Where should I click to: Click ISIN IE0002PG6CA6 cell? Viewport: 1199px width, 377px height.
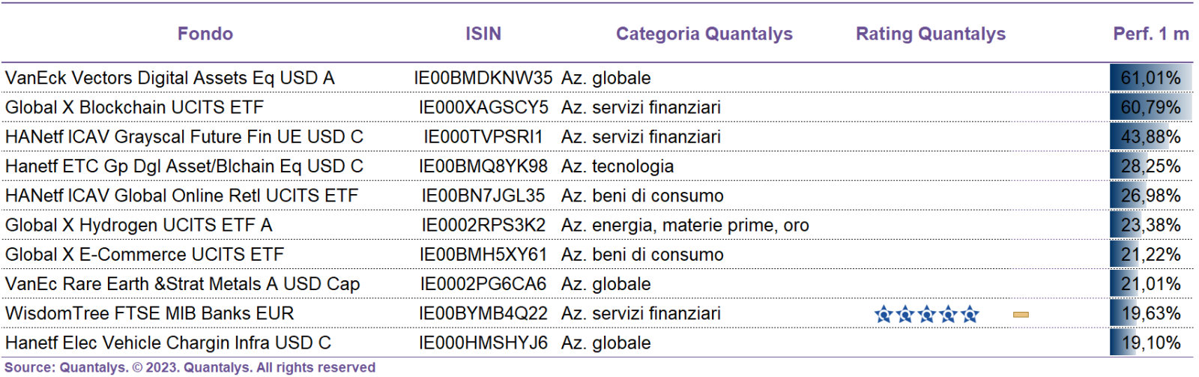(x=483, y=284)
